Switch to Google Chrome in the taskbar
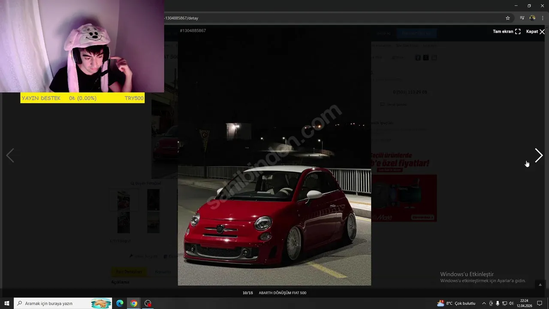The image size is (549, 309). [x=134, y=303]
